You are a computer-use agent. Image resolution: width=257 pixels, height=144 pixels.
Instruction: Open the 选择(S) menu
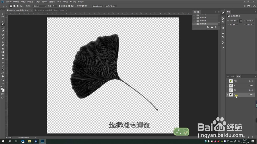pyautogui.click(x=44, y=2)
